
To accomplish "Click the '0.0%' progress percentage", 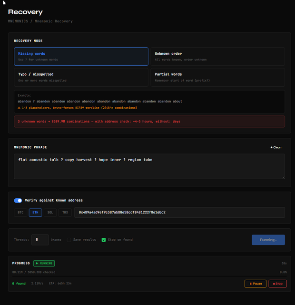I will tap(283, 272).
